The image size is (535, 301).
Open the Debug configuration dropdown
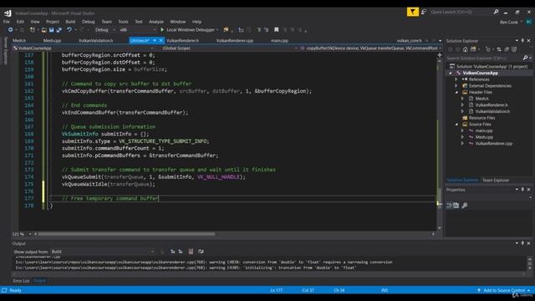click(104, 30)
